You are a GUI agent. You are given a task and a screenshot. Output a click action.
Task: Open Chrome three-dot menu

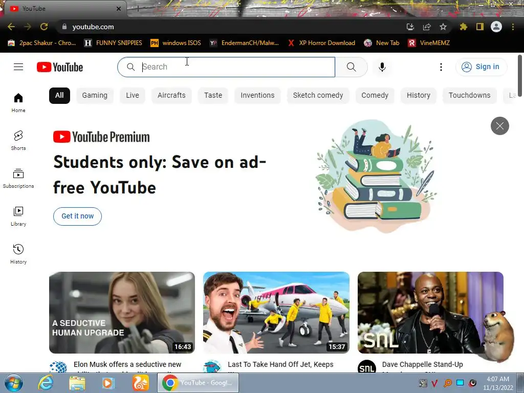pyautogui.click(x=513, y=27)
